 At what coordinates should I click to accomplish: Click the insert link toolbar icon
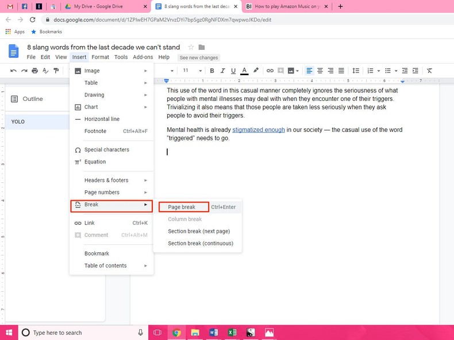270,71
